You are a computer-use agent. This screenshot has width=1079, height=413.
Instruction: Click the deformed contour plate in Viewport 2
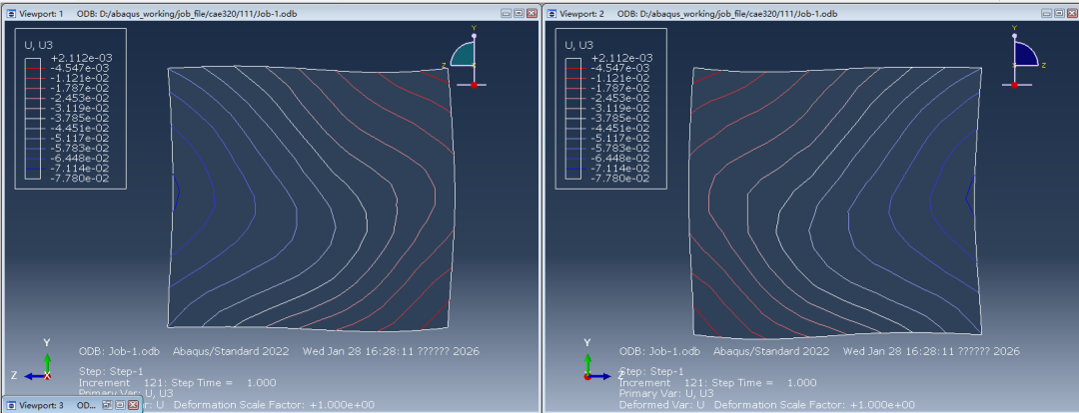836,204
